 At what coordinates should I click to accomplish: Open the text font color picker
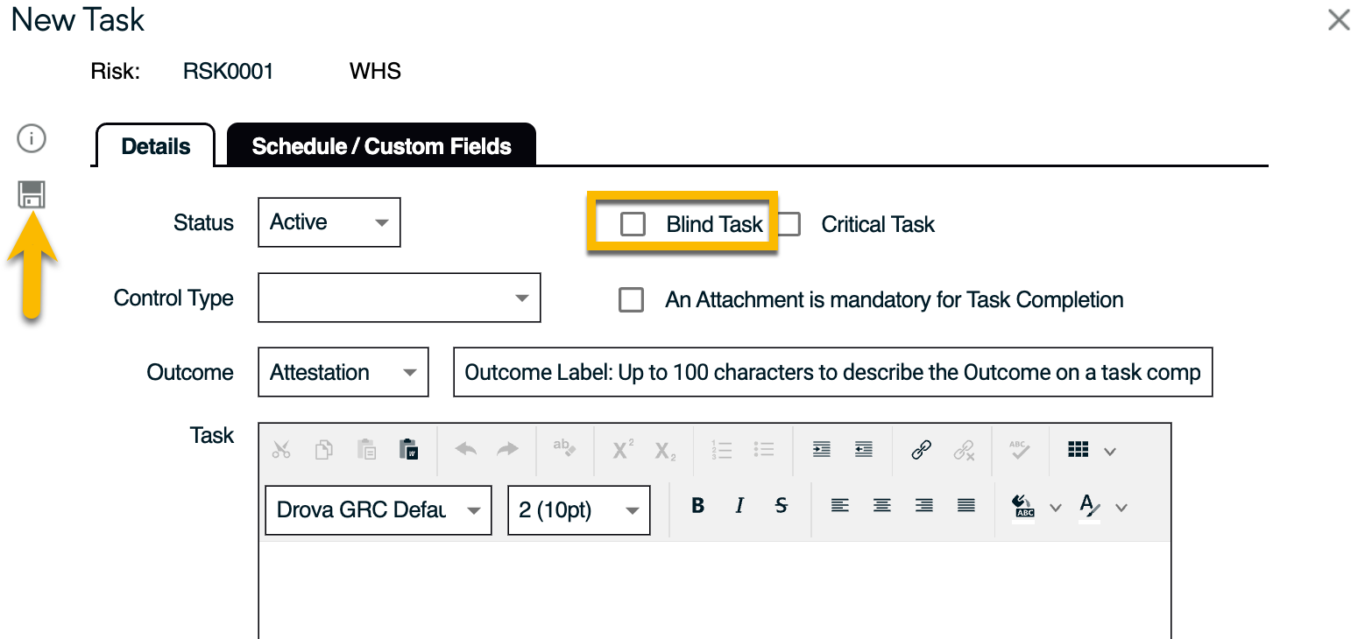1089,506
